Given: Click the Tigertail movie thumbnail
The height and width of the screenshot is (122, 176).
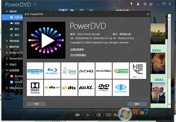Looking at the screenshot, I should 158,34.
